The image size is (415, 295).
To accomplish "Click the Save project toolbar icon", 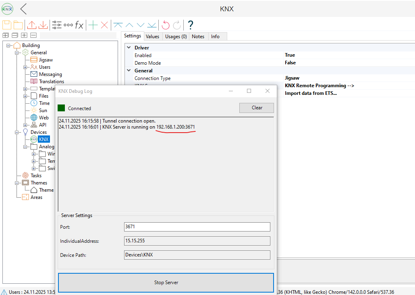I will click(x=7, y=25).
